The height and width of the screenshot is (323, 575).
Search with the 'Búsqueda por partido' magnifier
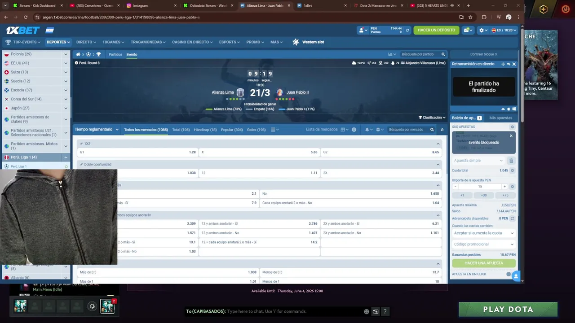pos(443,54)
